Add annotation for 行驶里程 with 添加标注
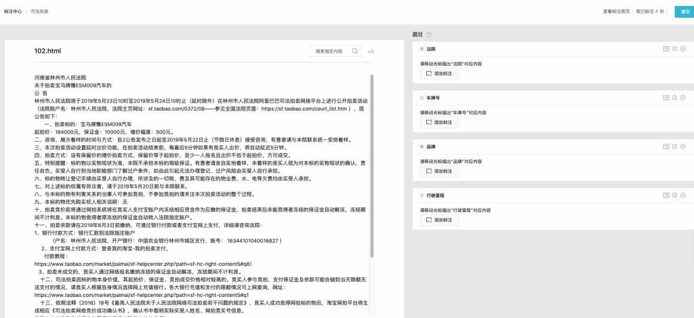This screenshot has height=318, width=694. coord(439,220)
